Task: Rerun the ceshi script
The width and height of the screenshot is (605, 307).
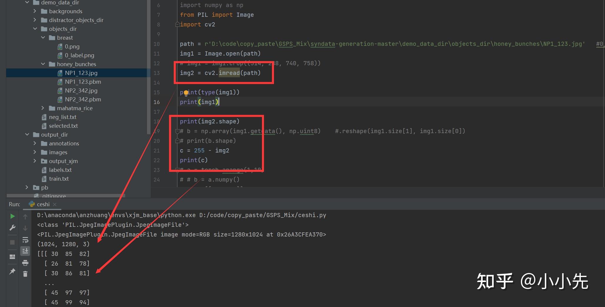Action: click(12, 217)
